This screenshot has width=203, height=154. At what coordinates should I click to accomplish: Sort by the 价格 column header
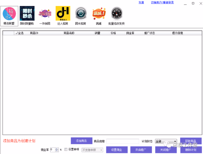click(x=117, y=33)
